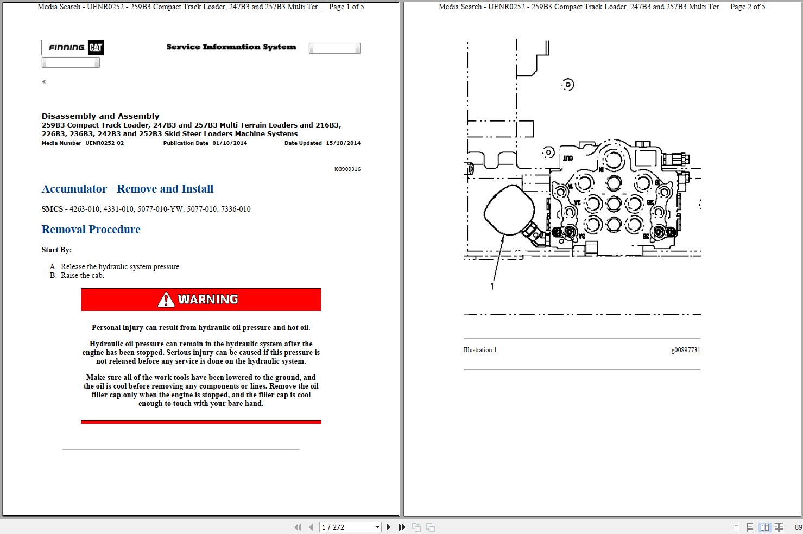Image resolution: width=803 pixels, height=534 pixels.
Task: Click the Removal Procedure heading link
Action: pyautogui.click(x=91, y=229)
